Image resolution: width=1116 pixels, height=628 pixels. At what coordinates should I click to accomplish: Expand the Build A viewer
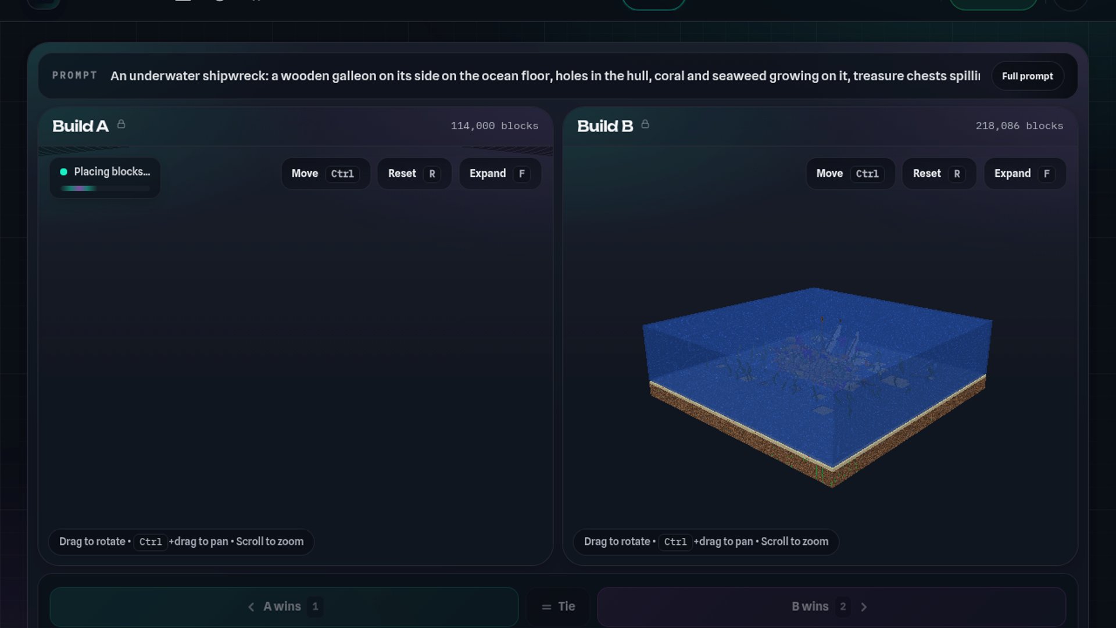tap(500, 173)
